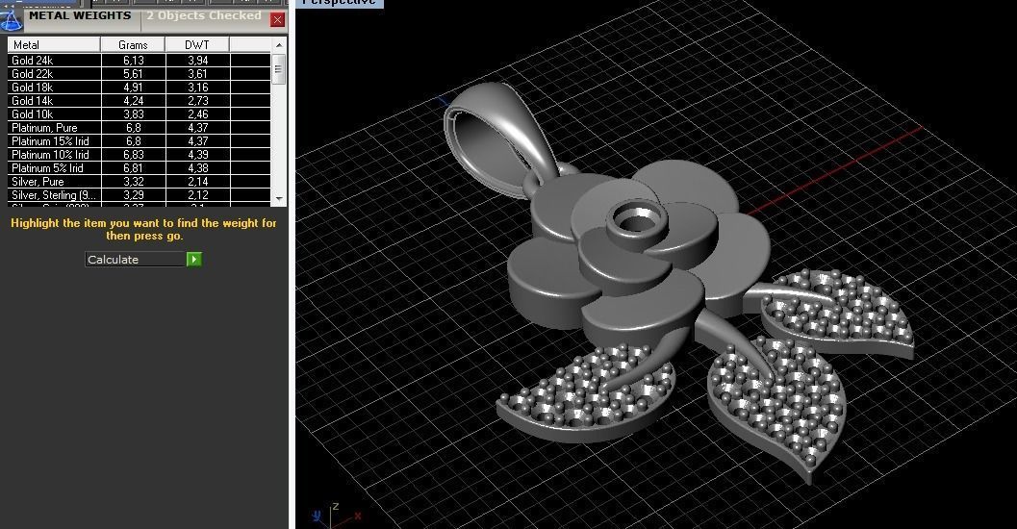Click the 4,91 grams value for Gold 18k

coord(134,88)
